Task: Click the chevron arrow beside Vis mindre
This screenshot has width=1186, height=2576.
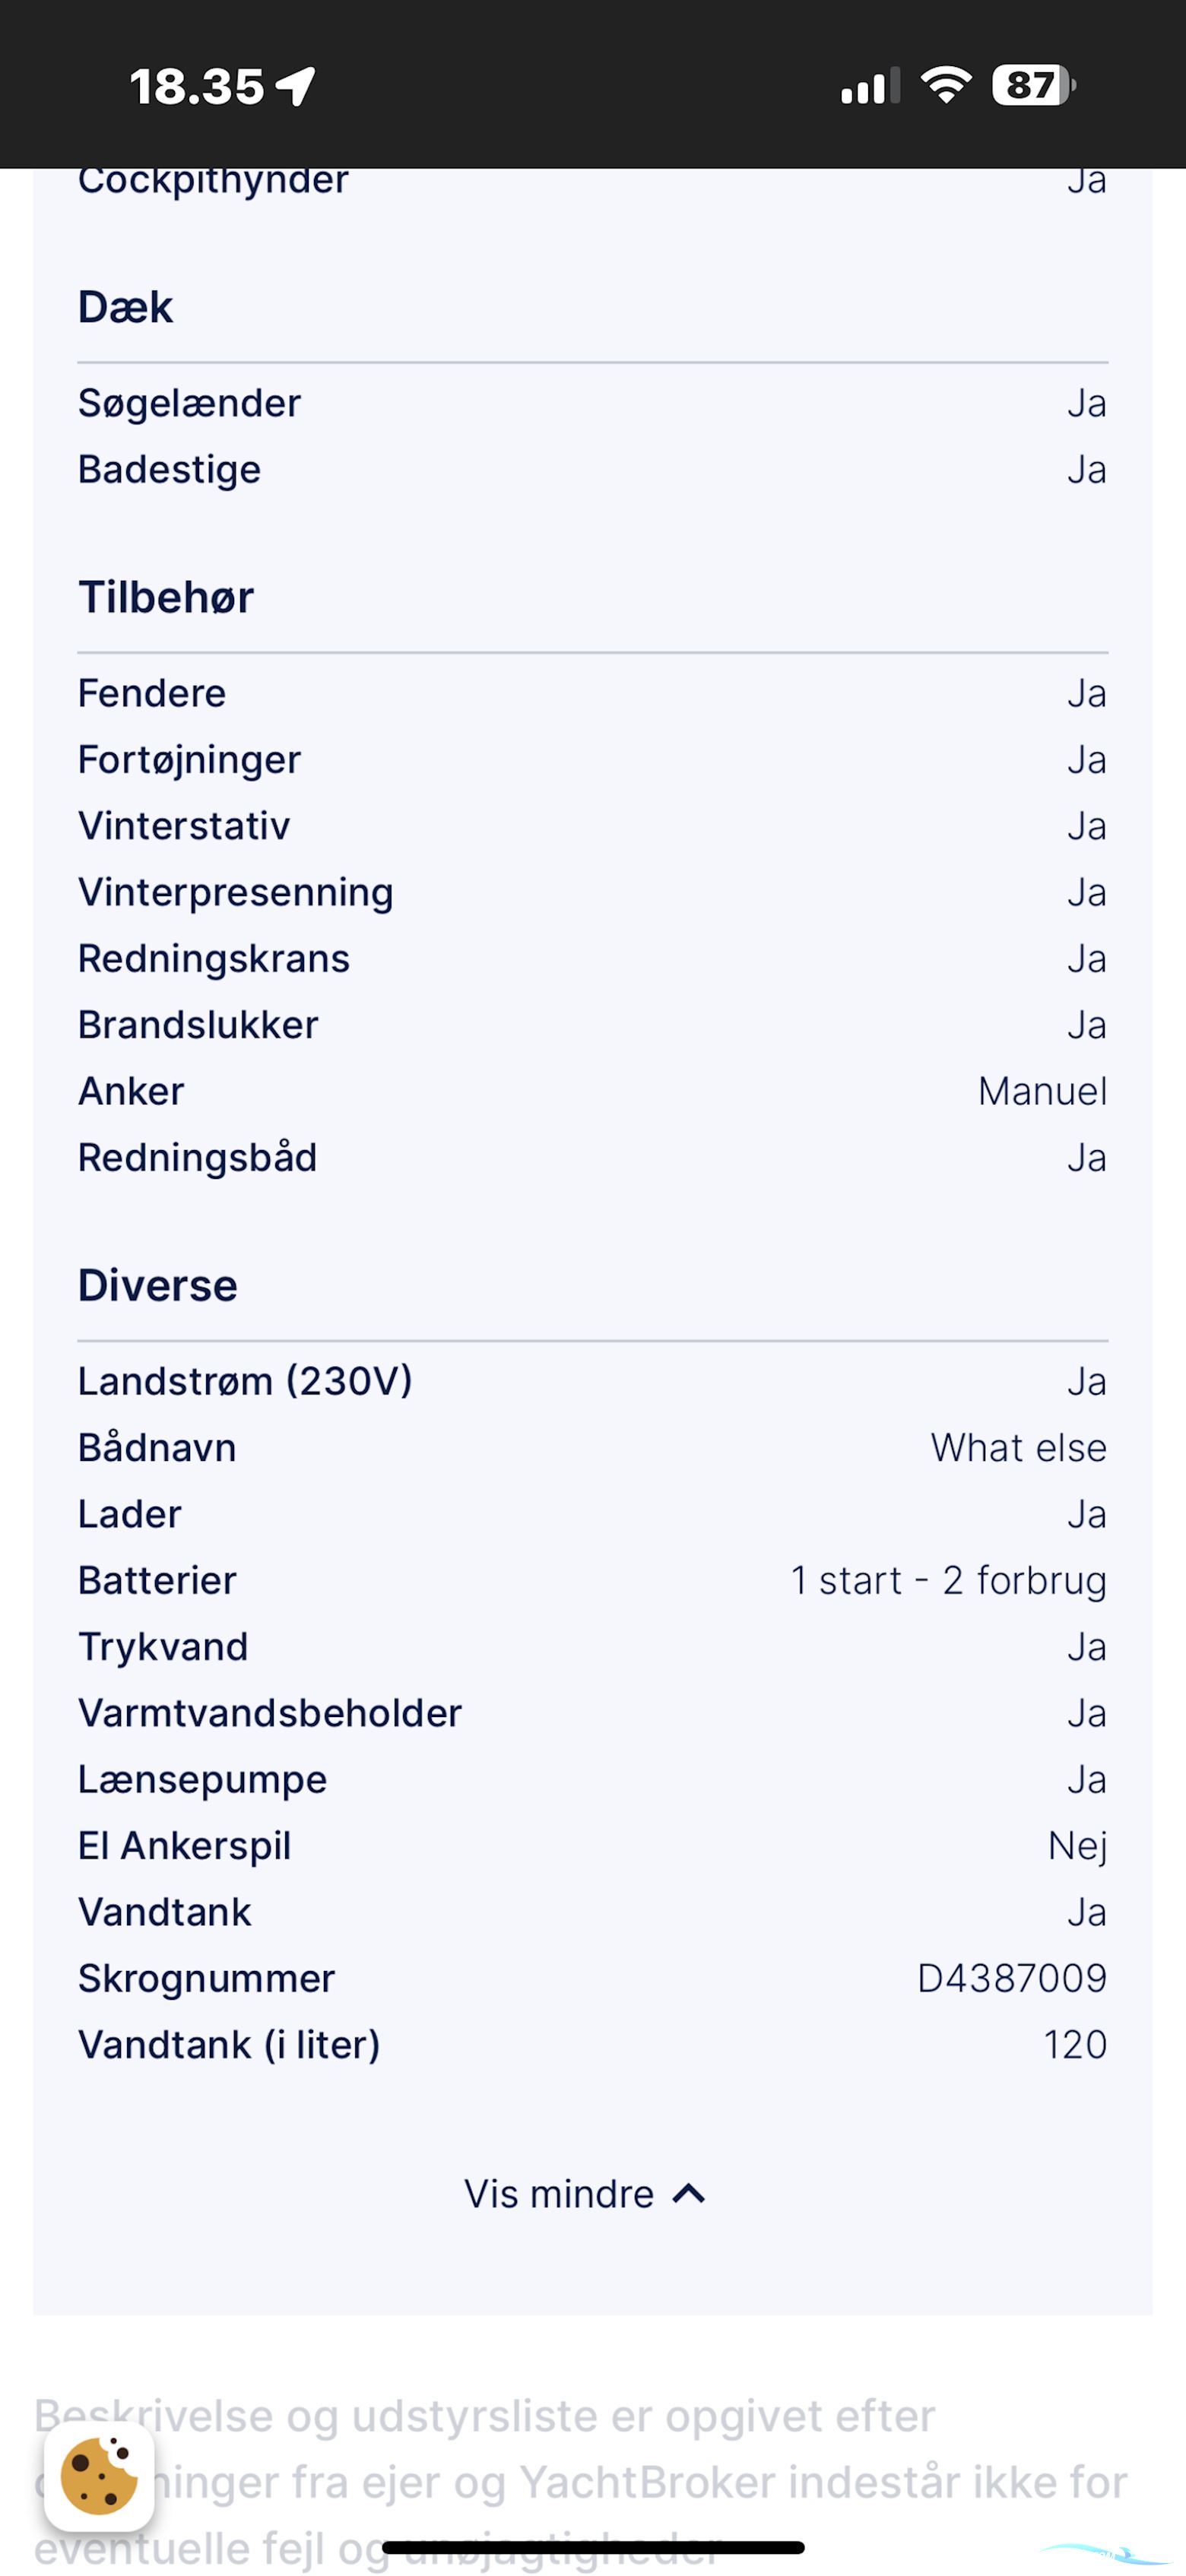Action: pyautogui.click(x=689, y=2194)
